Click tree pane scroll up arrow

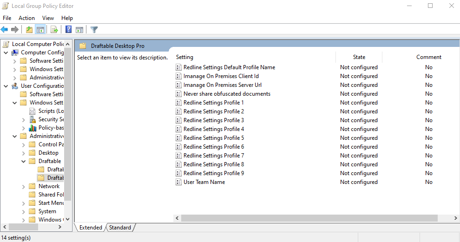point(68,44)
